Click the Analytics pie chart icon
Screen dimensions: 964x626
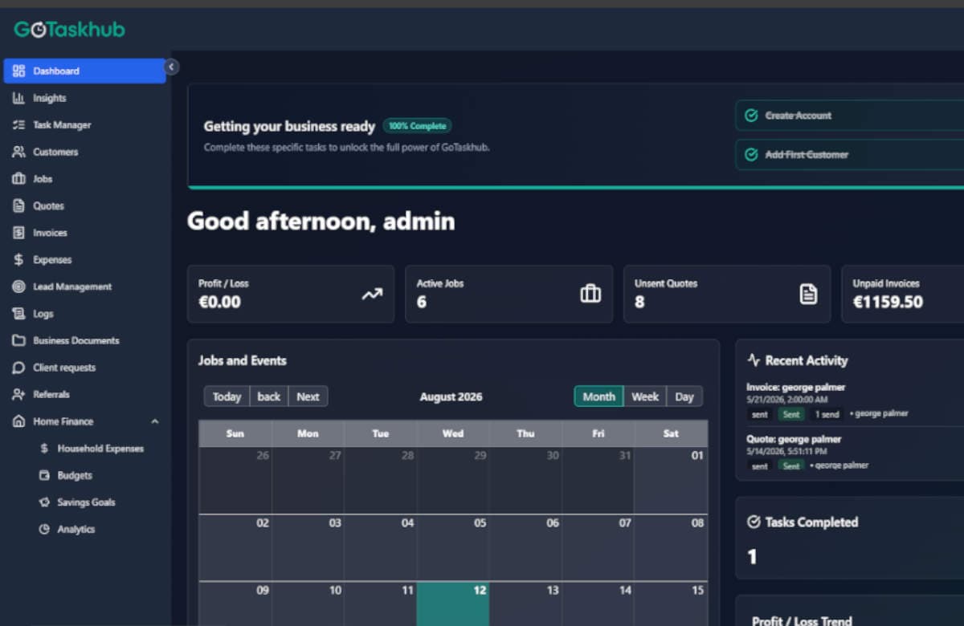click(44, 529)
